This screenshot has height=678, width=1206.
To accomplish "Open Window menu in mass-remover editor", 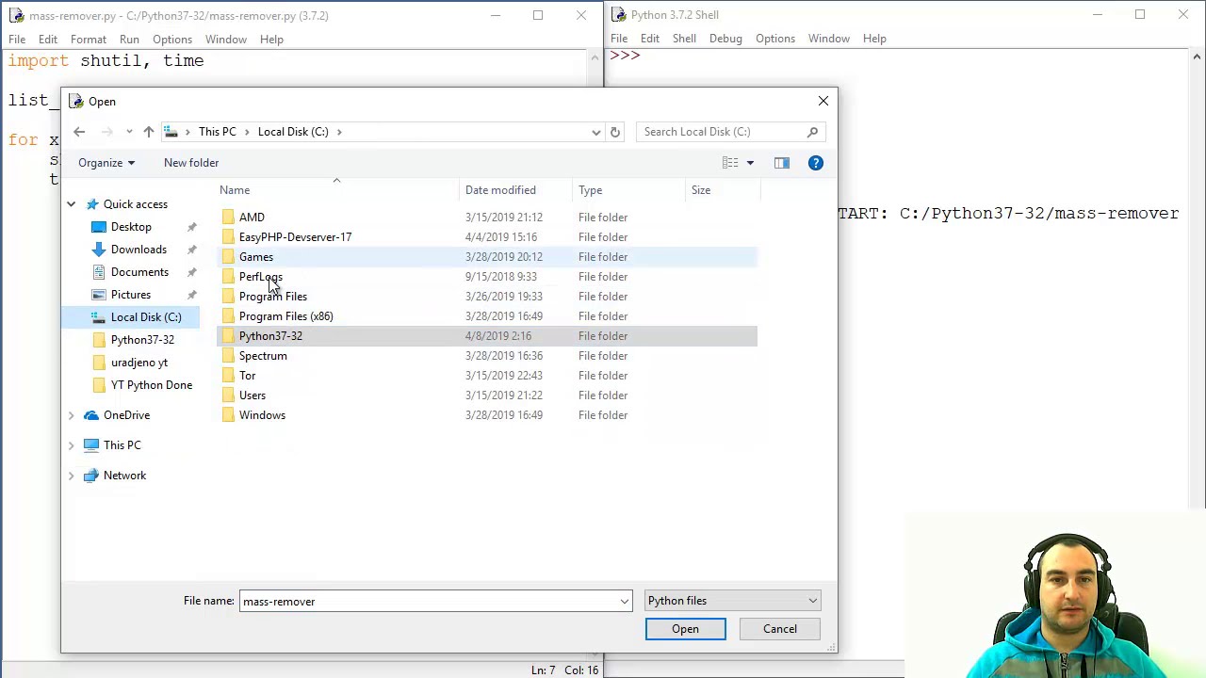I will [x=226, y=40].
